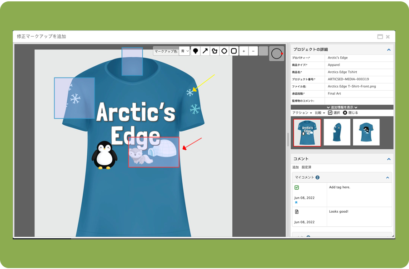Screen dimensions: 409x269
Task: Select the pin marker markup tool
Action: (x=195, y=51)
